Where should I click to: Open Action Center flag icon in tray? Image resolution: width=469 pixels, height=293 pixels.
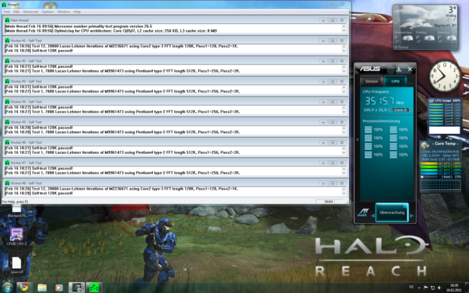point(426,287)
